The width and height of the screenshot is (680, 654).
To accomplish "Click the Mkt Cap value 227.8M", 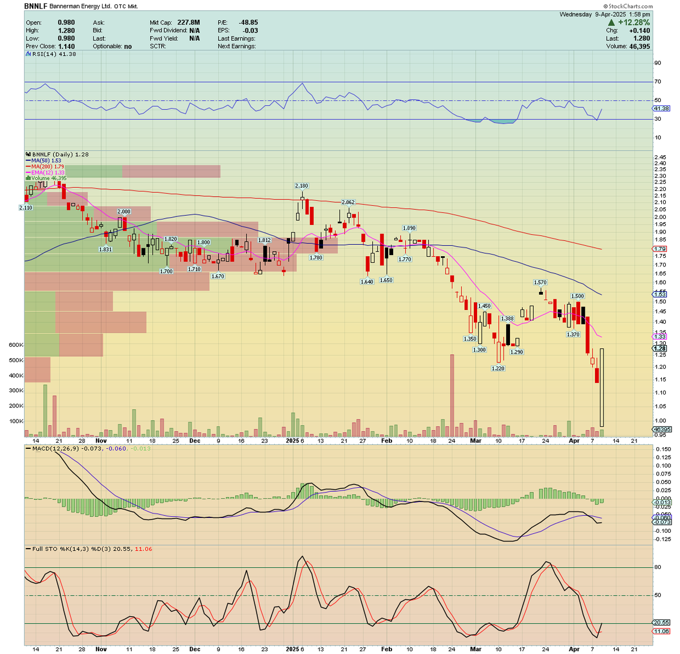I will 189,23.
